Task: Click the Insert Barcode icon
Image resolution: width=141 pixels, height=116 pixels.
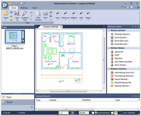Action: (x=112, y=44)
